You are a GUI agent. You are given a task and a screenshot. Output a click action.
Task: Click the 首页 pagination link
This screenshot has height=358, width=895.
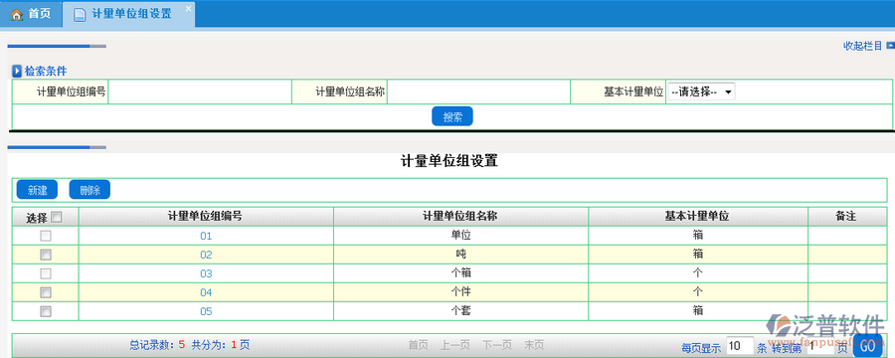pyautogui.click(x=418, y=345)
